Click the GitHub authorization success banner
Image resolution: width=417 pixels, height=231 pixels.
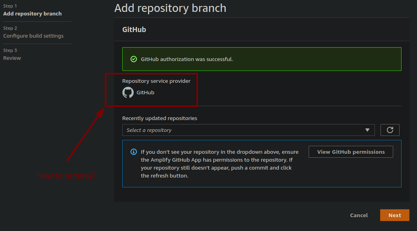point(261,59)
